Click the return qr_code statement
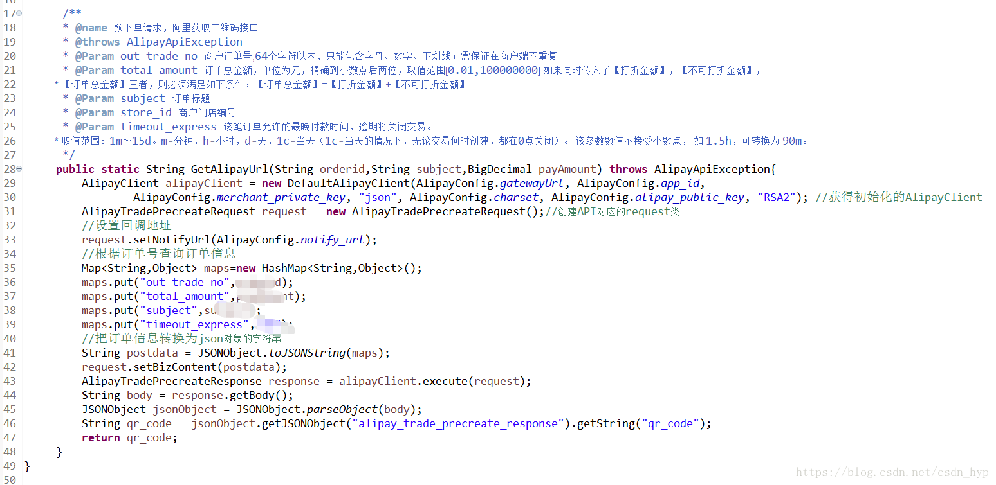996x485 pixels. pyautogui.click(x=129, y=437)
